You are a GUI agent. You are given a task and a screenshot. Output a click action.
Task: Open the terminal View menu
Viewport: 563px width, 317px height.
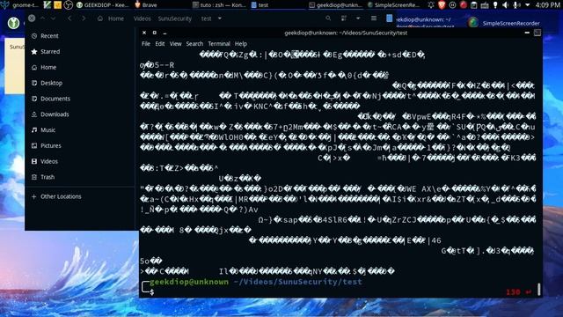[x=175, y=44]
